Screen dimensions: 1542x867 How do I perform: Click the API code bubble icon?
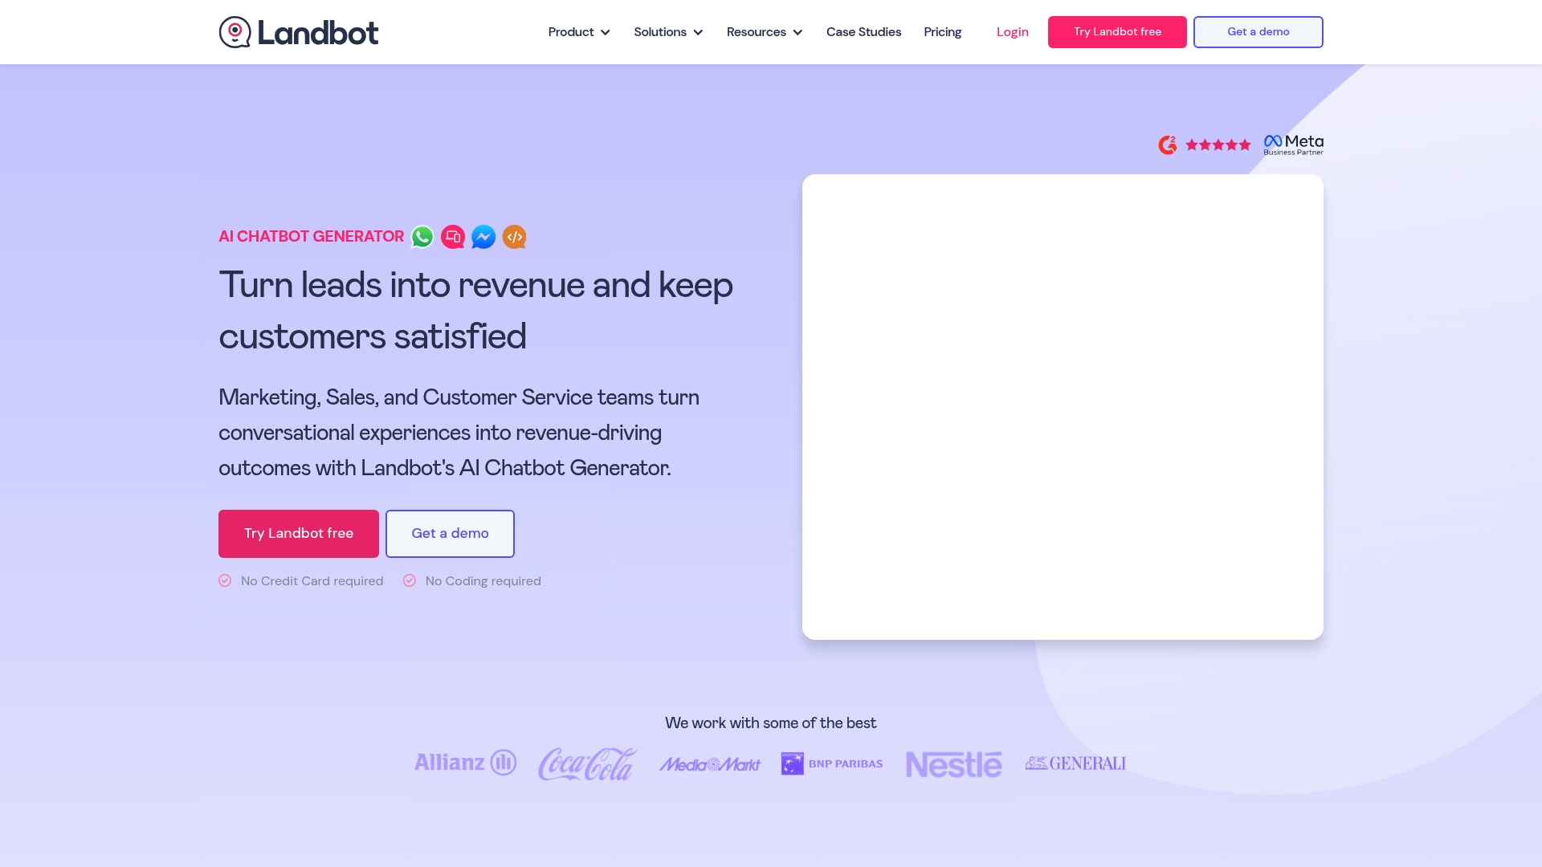[x=514, y=237]
